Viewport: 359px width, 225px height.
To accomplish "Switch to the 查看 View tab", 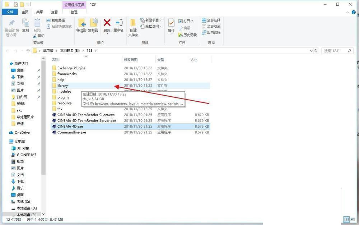I will click(x=54, y=12).
